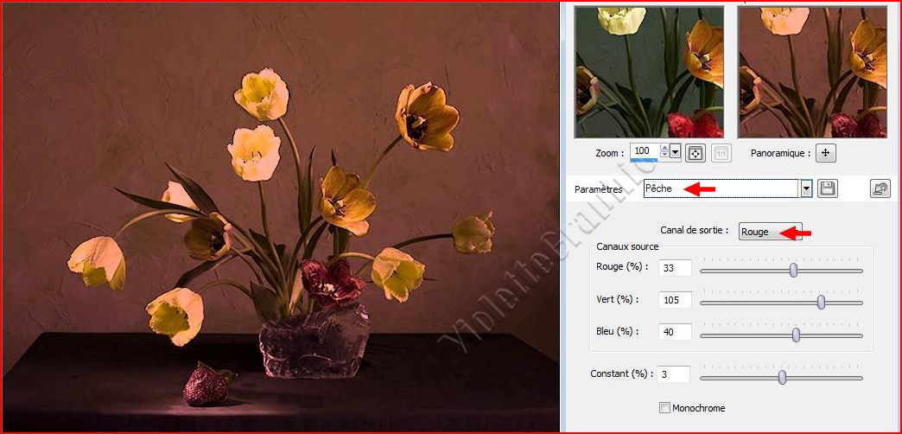The width and height of the screenshot is (902, 434).
Task: Click the before preview thumbnail on left
Action: [x=649, y=72]
